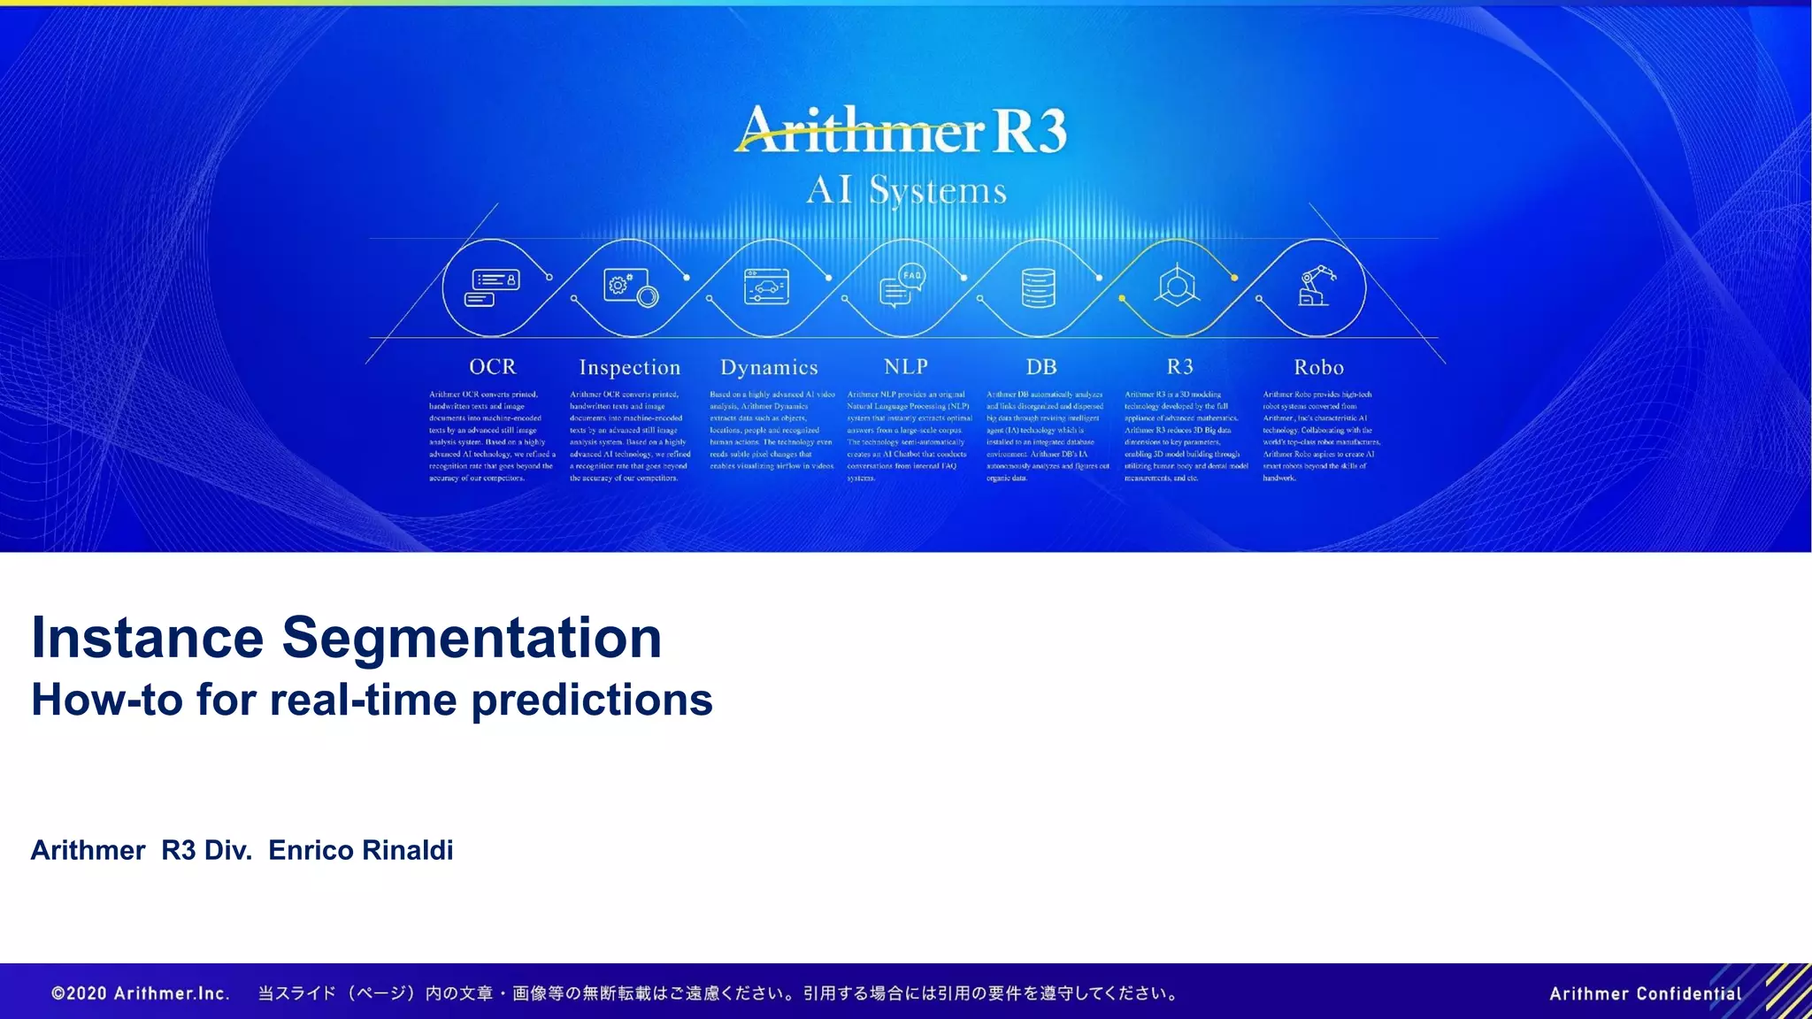Click the author name Enrico Rinaldi
Image resolution: width=1812 pixels, height=1019 pixels.
tap(360, 850)
